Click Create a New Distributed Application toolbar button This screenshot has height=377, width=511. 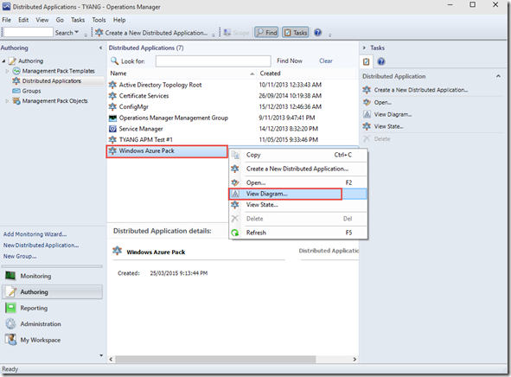[x=151, y=33]
